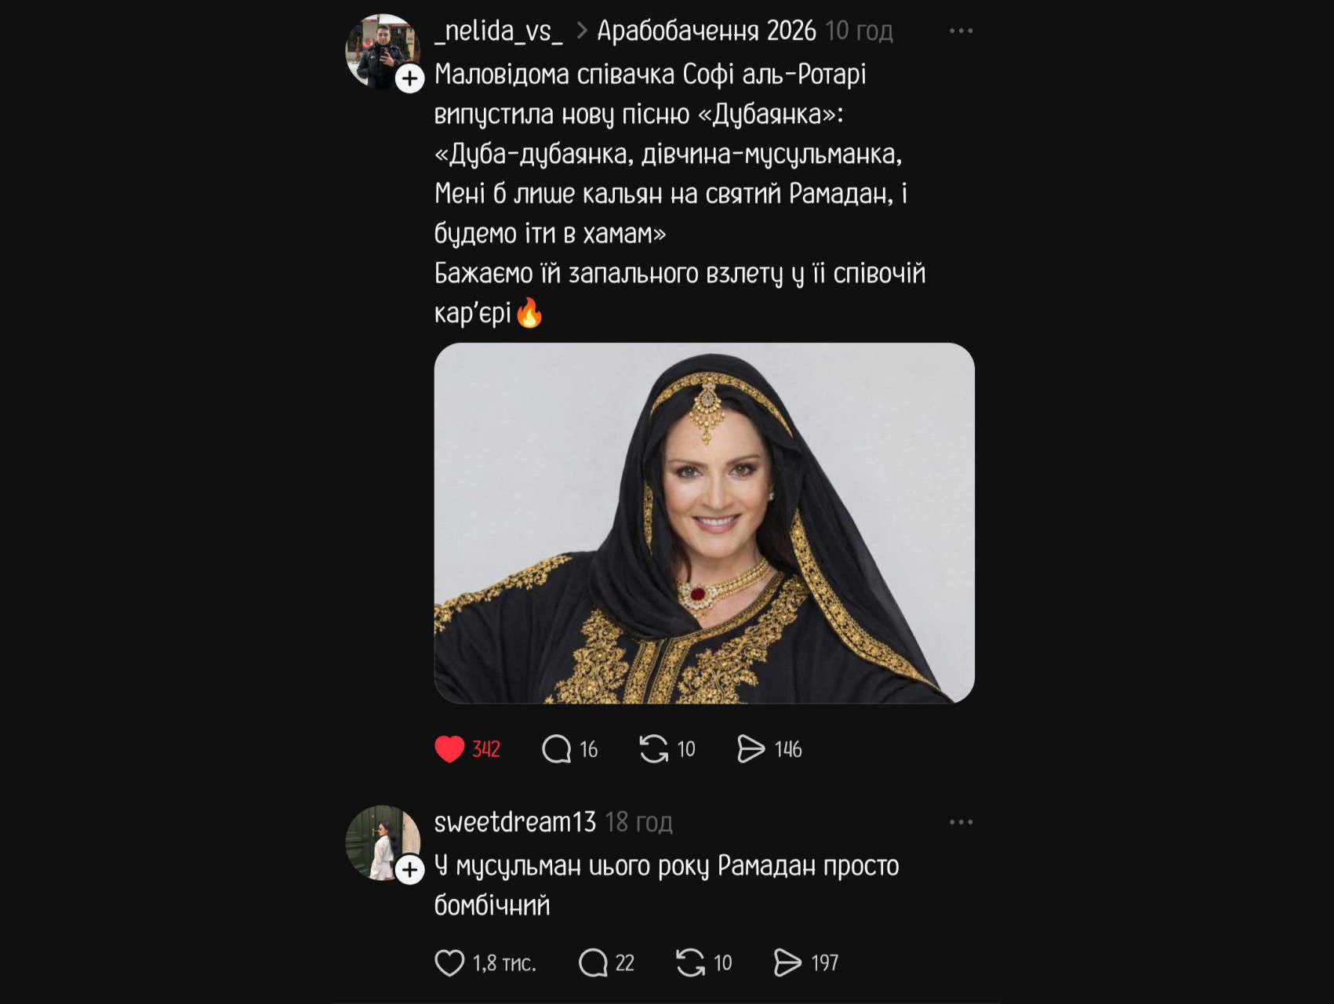This screenshot has height=1004, width=1334.
Task: View the _nelida_vs_ profile picture
Action: coord(378,47)
